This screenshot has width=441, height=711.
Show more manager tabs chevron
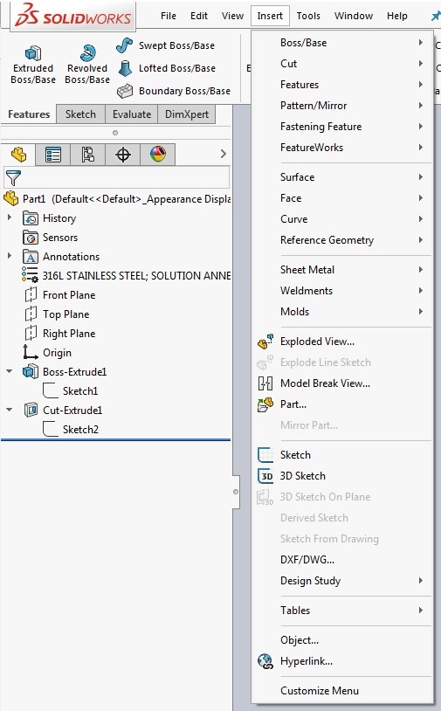click(223, 155)
